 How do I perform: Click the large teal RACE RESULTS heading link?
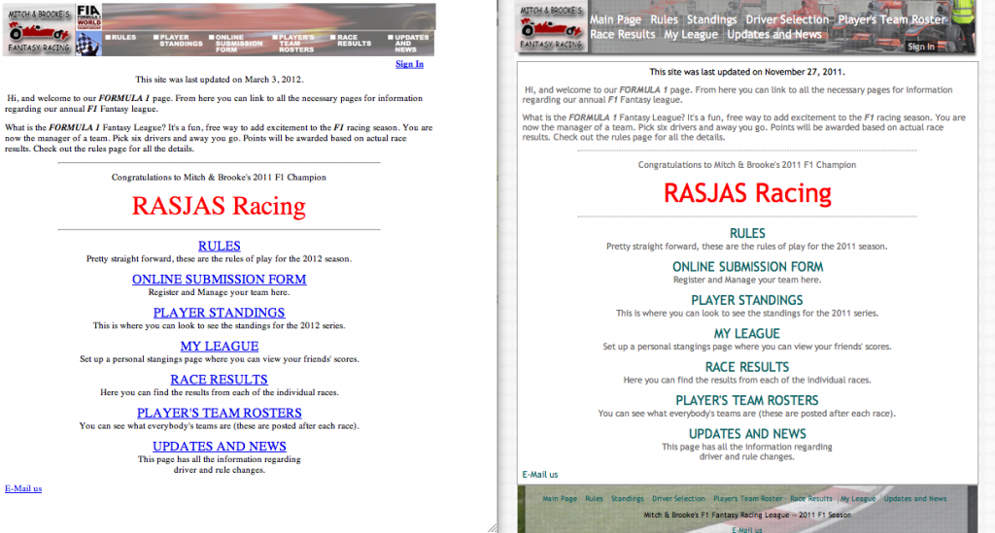[747, 367]
